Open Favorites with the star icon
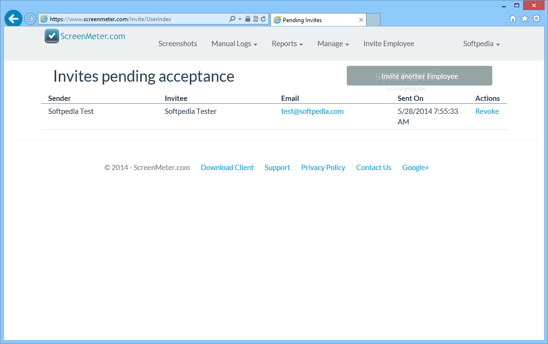The height and width of the screenshot is (344, 548). point(524,19)
